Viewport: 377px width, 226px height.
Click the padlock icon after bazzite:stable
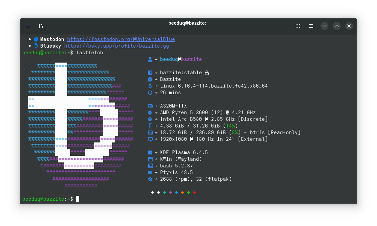tap(207, 73)
